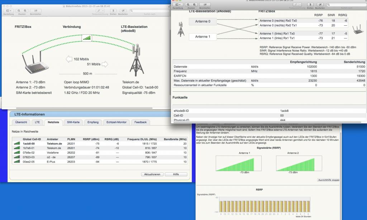
Task: Open Darstellung view menu in right Preview window
Action: click(178, 5)
